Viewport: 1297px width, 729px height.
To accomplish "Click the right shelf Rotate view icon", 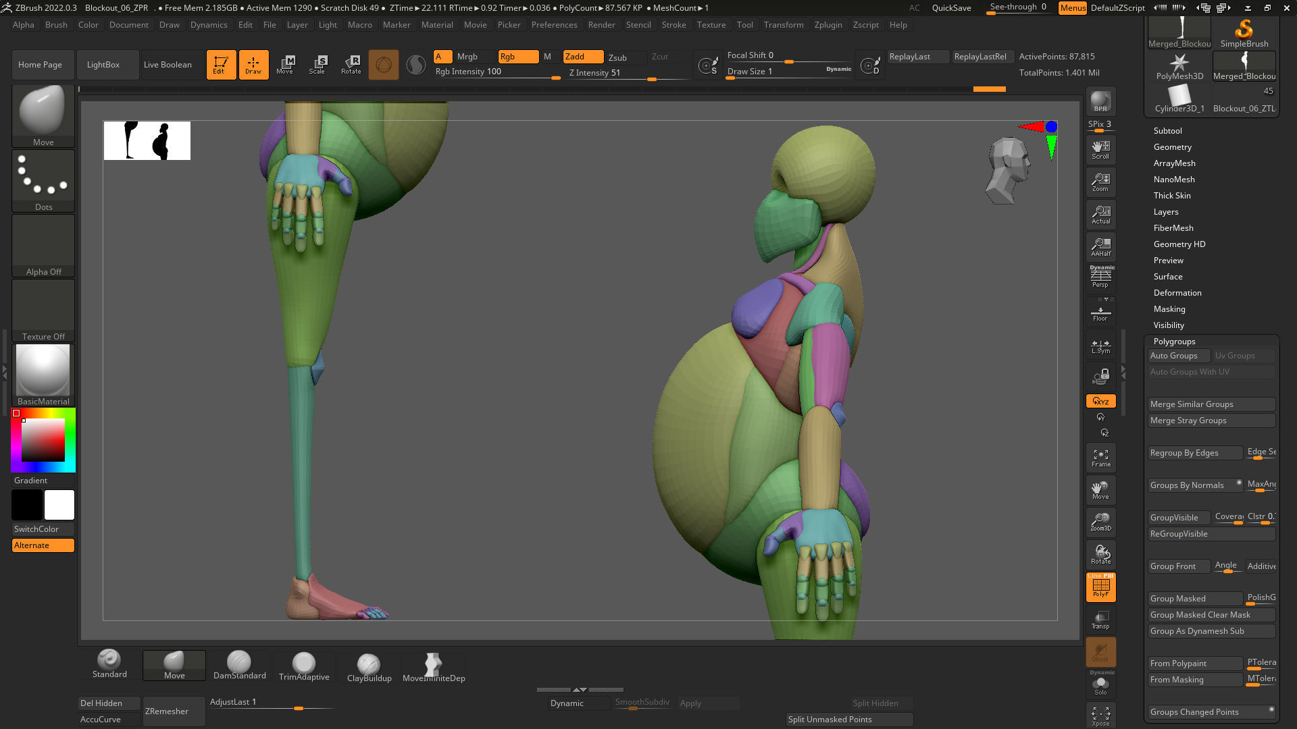I will pos(1100,555).
